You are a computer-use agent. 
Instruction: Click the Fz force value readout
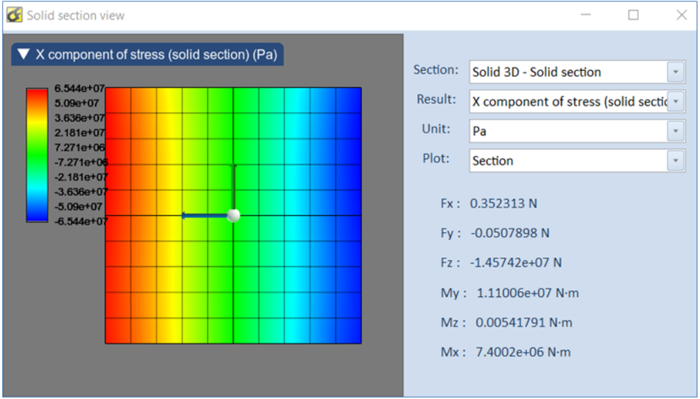click(515, 263)
